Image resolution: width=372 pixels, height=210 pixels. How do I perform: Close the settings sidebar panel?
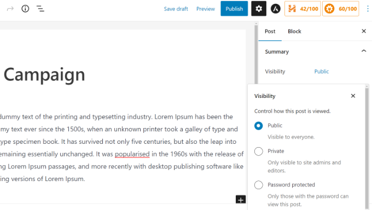[x=364, y=31]
